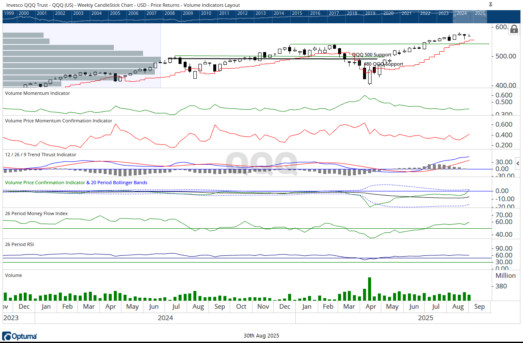Click the Optuma logo in the footer
The width and height of the screenshot is (523, 343).
point(19,336)
